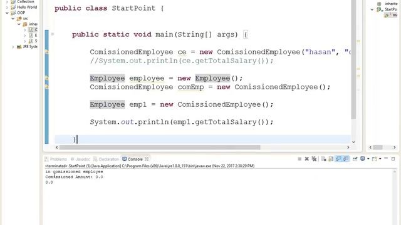401x225 pixels.
Task: Open the Open Console dropdown arrow
Action: 380,159
